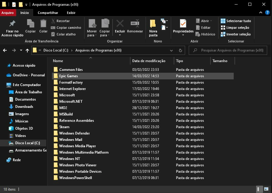Click Selecionar tudo
The image size is (272, 193).
click(x=236, y=21)
